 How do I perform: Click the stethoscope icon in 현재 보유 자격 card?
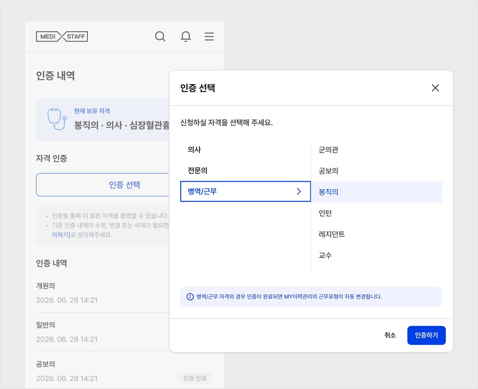point(57,119)
